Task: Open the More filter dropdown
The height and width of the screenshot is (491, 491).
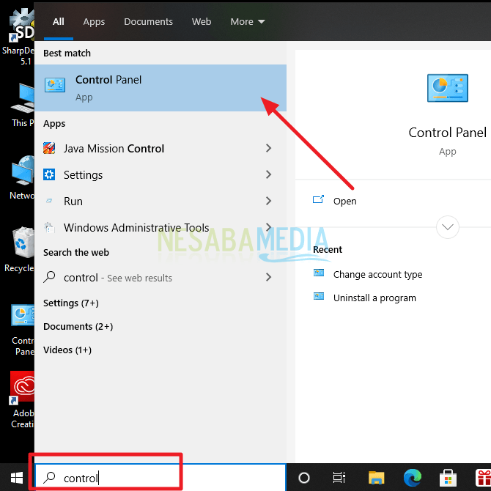Action: click(248, 21)
